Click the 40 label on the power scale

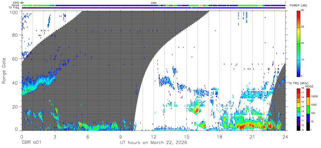point(302,10)
